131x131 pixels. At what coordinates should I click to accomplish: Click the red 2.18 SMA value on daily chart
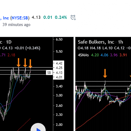point(11,55)
